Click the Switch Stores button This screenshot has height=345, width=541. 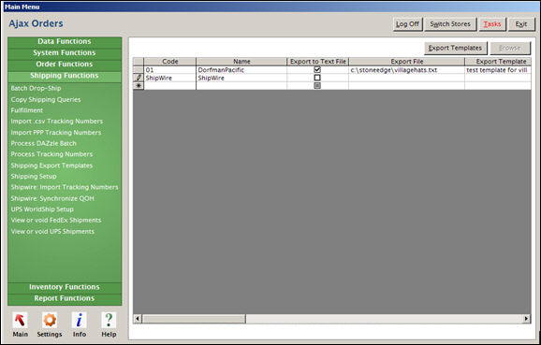(450, 24)
